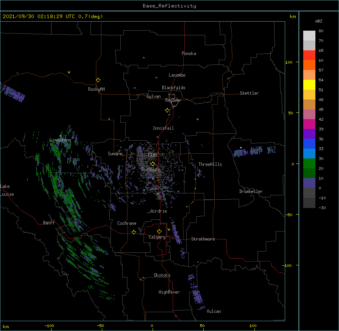Click the Blackfalds map label
Viewport: 339px width, 331px height.
(173, 88)
